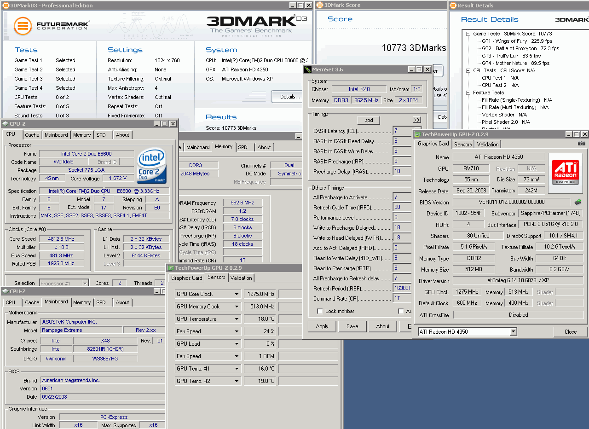The image size is (589, 429).
Task: Click the >> button in MemSet Timings
Action: click(x=417, y=120)
